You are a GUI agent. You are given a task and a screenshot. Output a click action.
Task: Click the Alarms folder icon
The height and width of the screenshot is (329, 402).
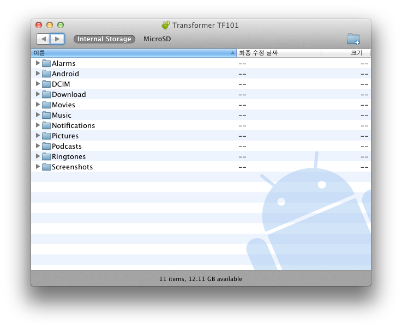(46, 64)
